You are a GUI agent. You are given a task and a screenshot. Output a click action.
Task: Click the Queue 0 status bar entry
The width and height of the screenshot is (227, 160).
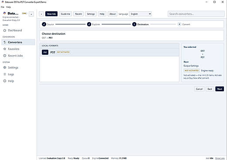tap(86, 158)
